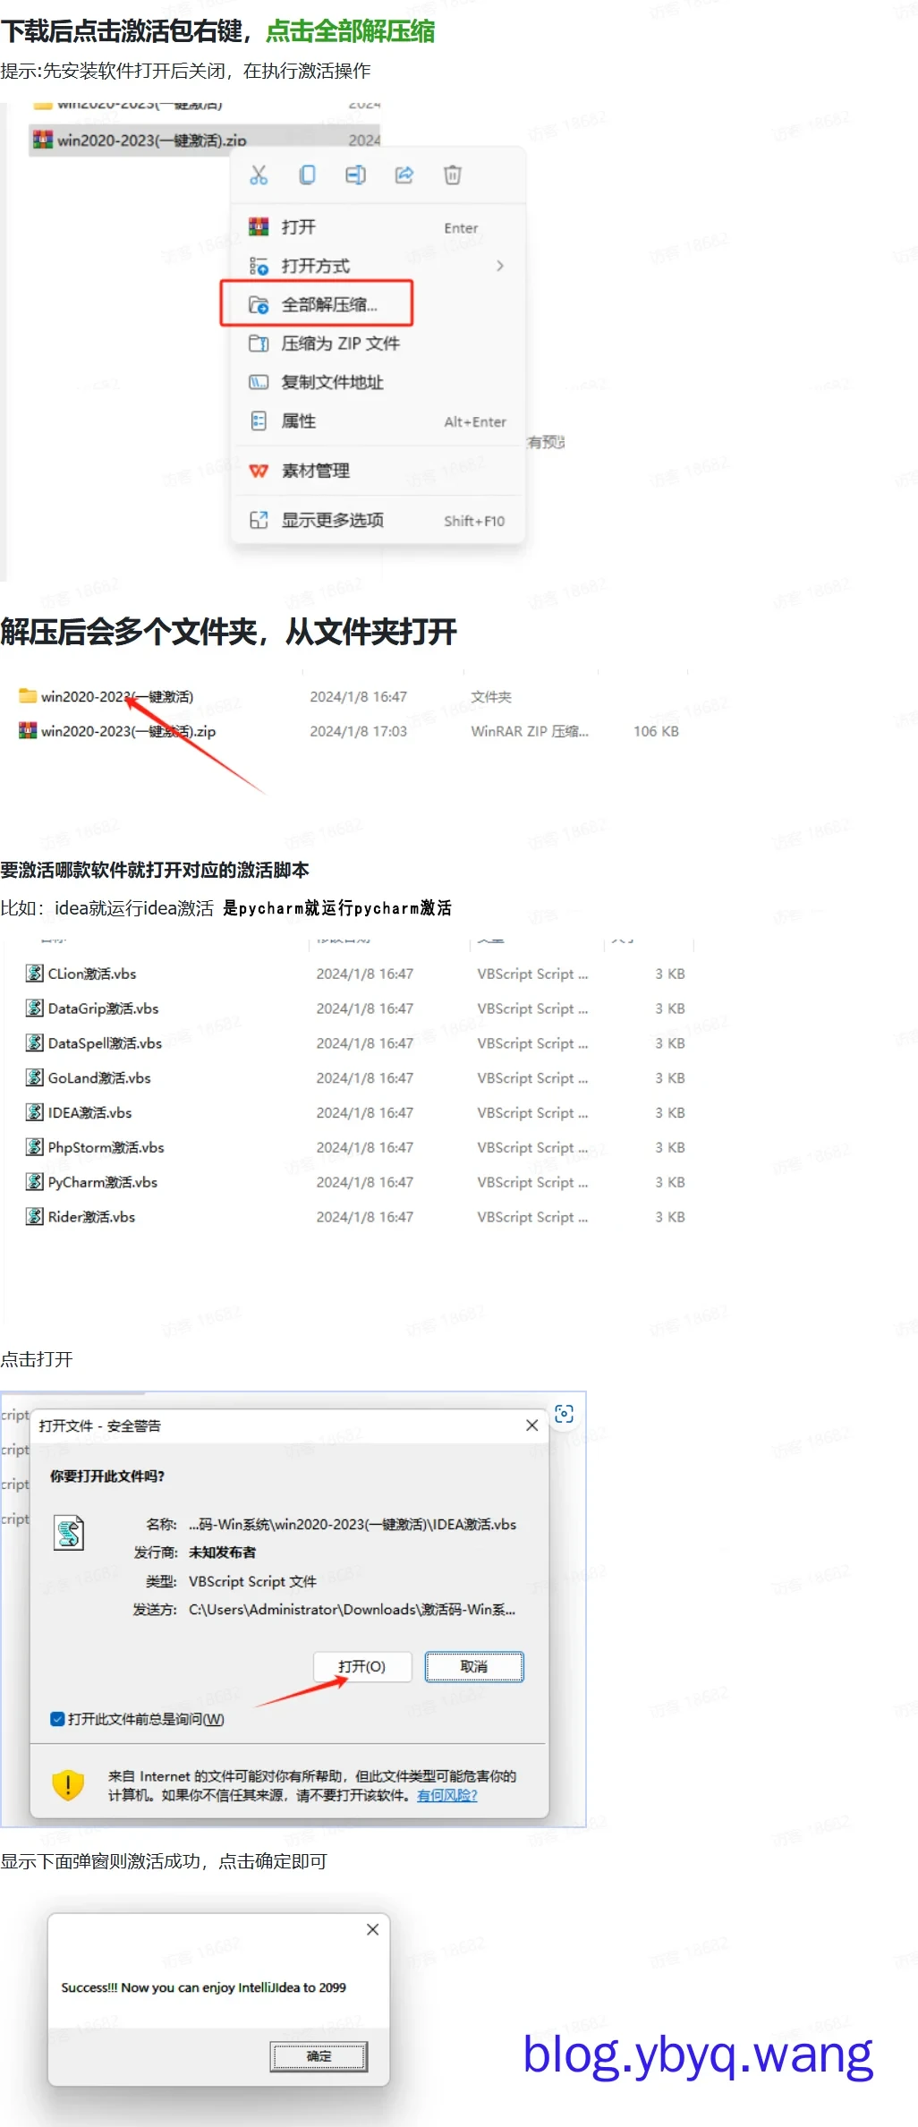The width and height of the screenshot is (918, 2127).
Task: Expand the 打开方式 submenu arrow
Action: [500, 266]
